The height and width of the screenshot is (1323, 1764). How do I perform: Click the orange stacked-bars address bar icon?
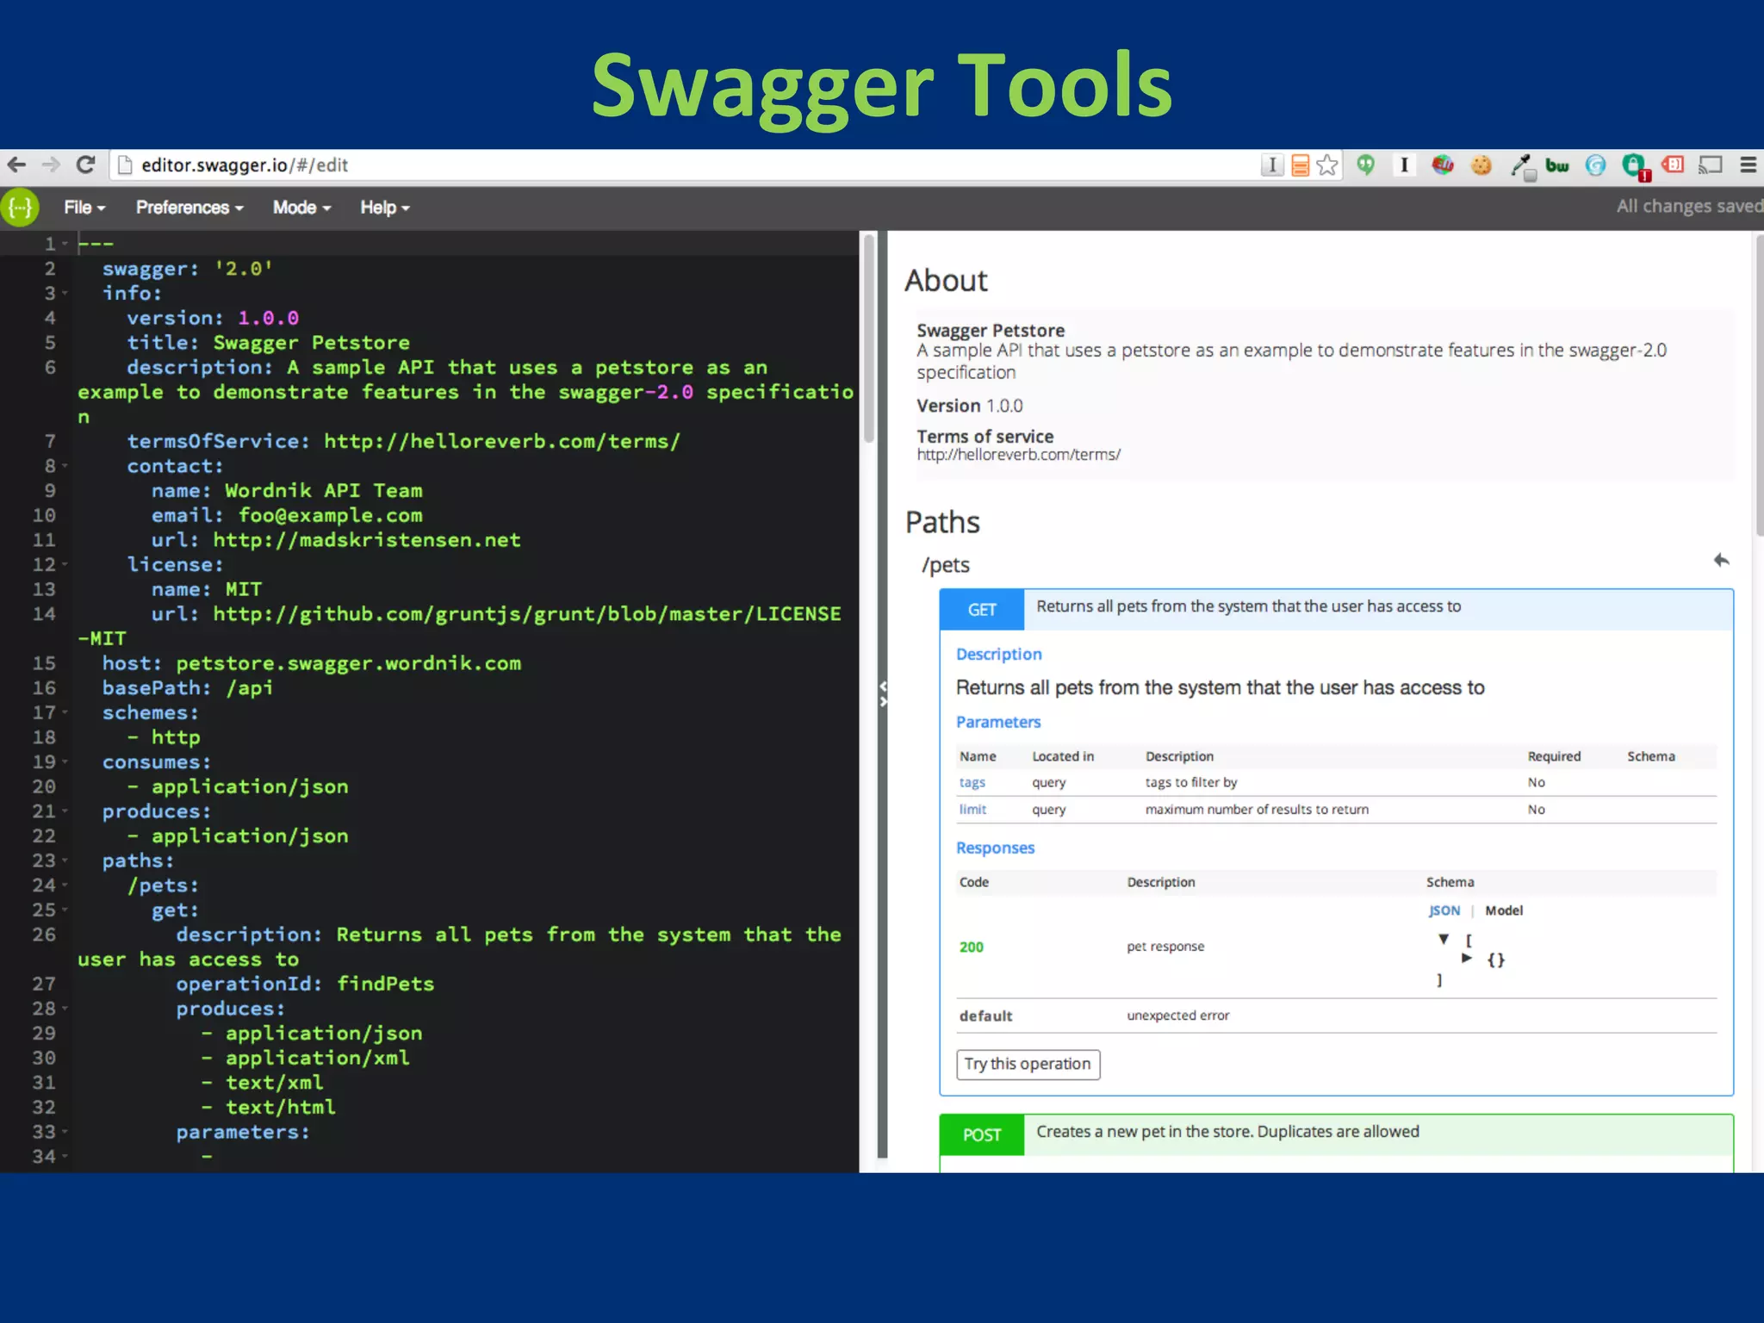point(1301,165)
